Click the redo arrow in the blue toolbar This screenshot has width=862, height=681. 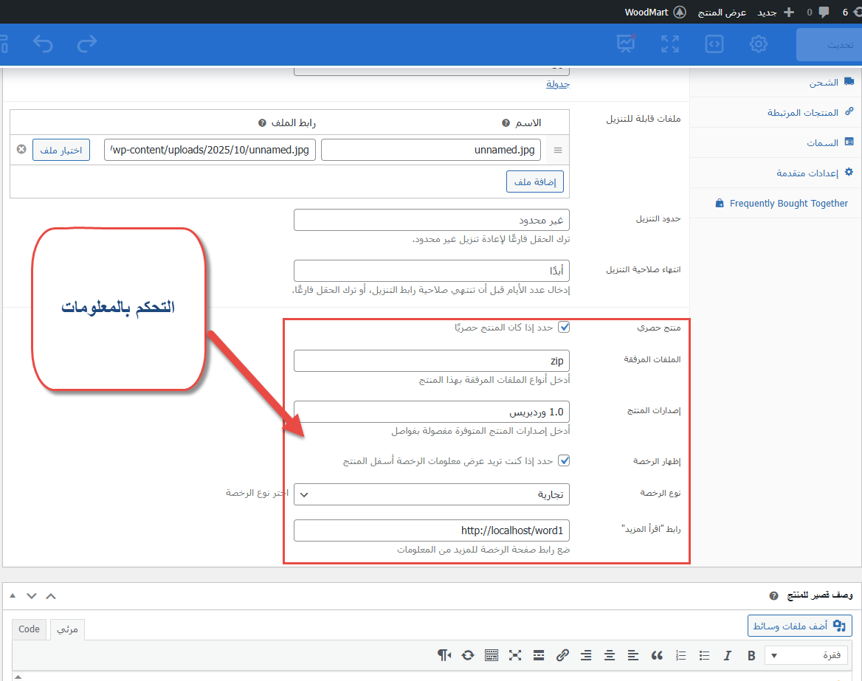[87, 44]
